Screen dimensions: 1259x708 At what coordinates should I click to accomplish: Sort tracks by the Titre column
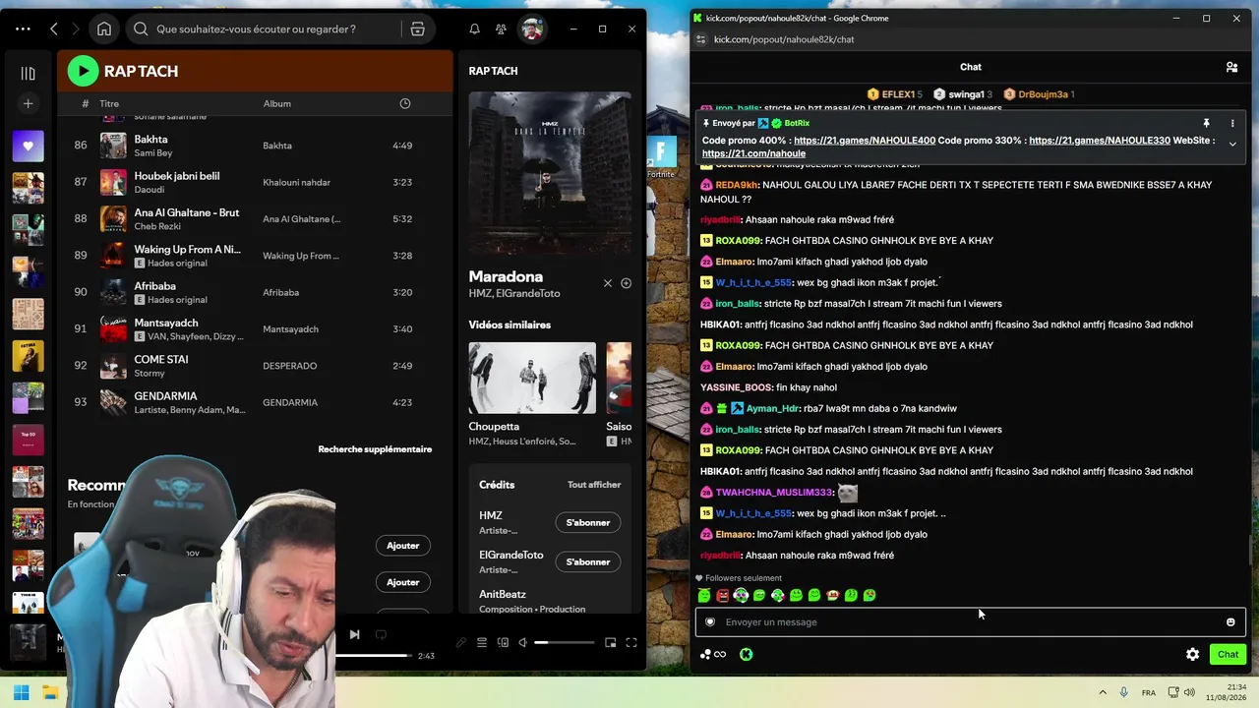tap(109, 103)
